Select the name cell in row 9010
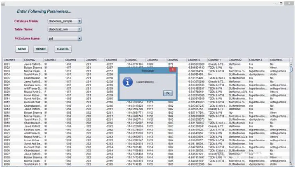Screen dimensions: 295x169 point(33,96)
